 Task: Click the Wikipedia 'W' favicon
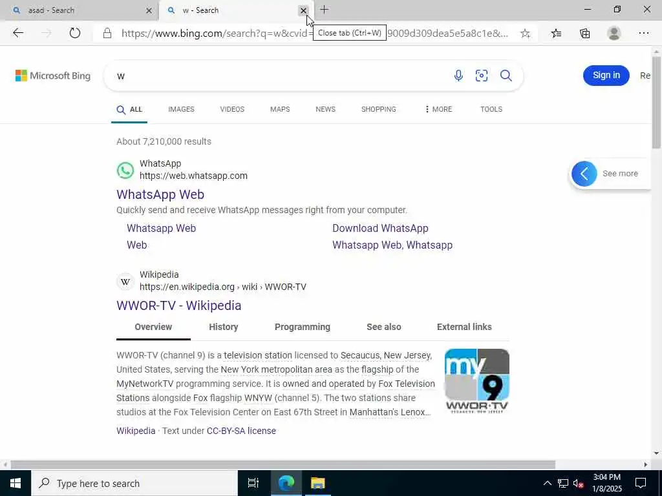(125, 282)
